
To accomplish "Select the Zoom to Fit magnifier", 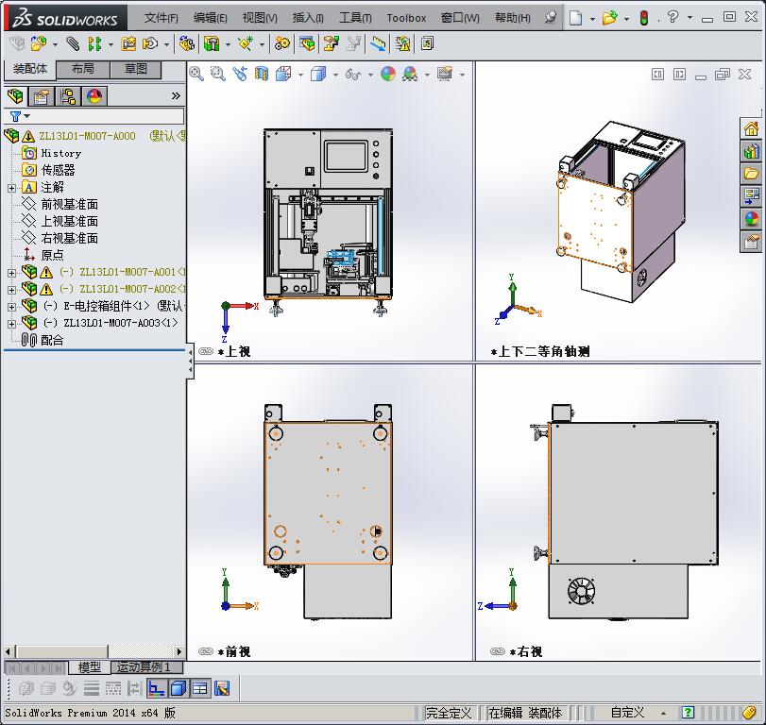I will pos(196,74).
